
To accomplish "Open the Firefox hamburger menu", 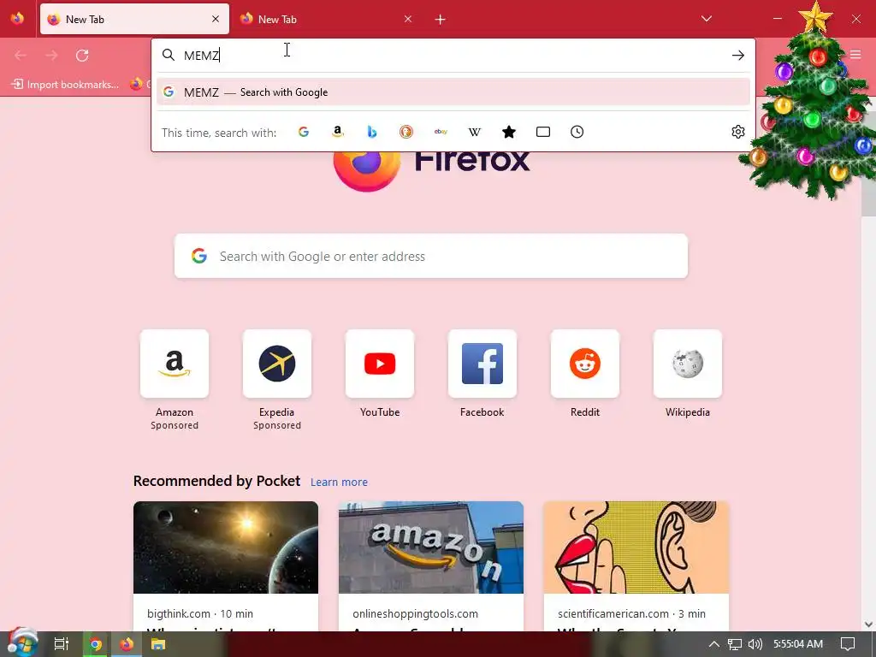I will (x=855, y=55).
